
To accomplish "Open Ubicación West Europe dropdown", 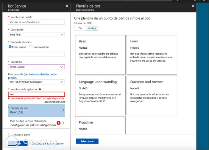I will point(36,67).
